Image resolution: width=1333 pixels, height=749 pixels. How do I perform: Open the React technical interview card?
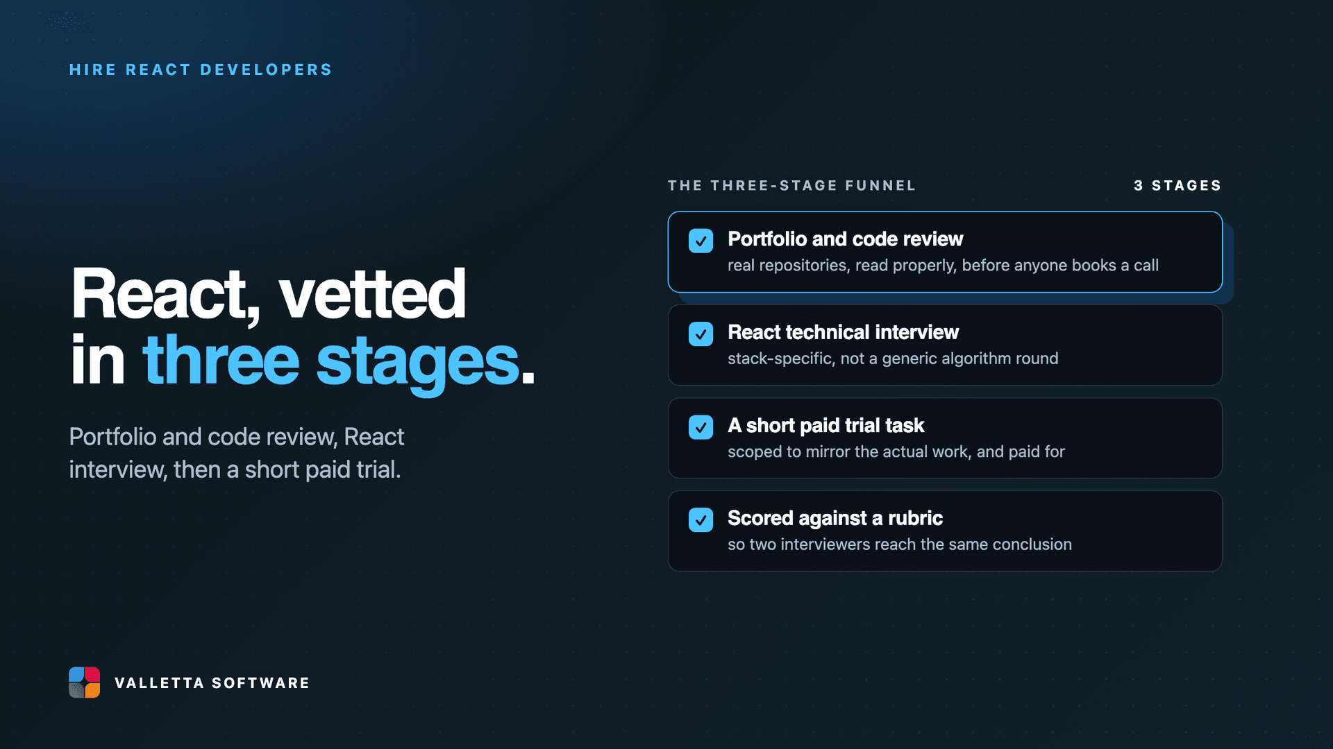(x=945, y=345)
